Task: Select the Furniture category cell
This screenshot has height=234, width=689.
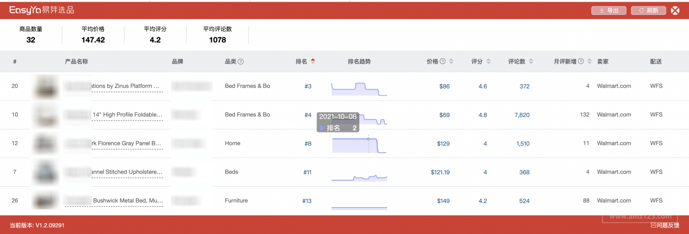Action: tap(236, 201)
